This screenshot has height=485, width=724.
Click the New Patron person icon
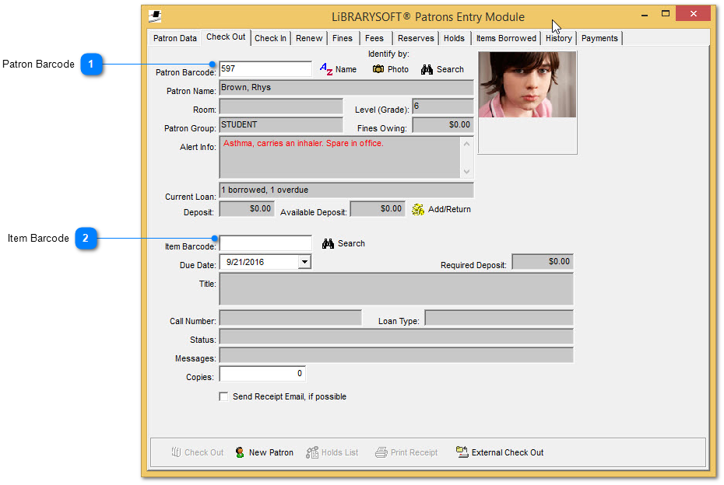[x=240, y=452]
